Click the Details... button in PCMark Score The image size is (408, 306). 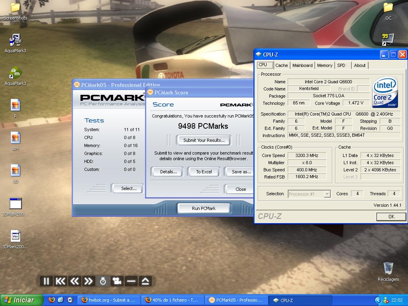click(x=167, y=172)
